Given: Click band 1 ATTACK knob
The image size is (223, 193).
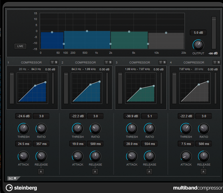Looking at the screenshot, I should [x=24, y=156].
